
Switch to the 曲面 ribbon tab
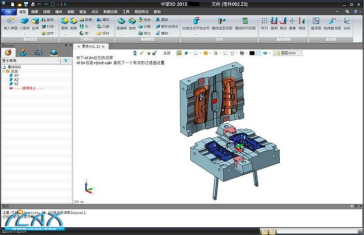coord(34,11)
